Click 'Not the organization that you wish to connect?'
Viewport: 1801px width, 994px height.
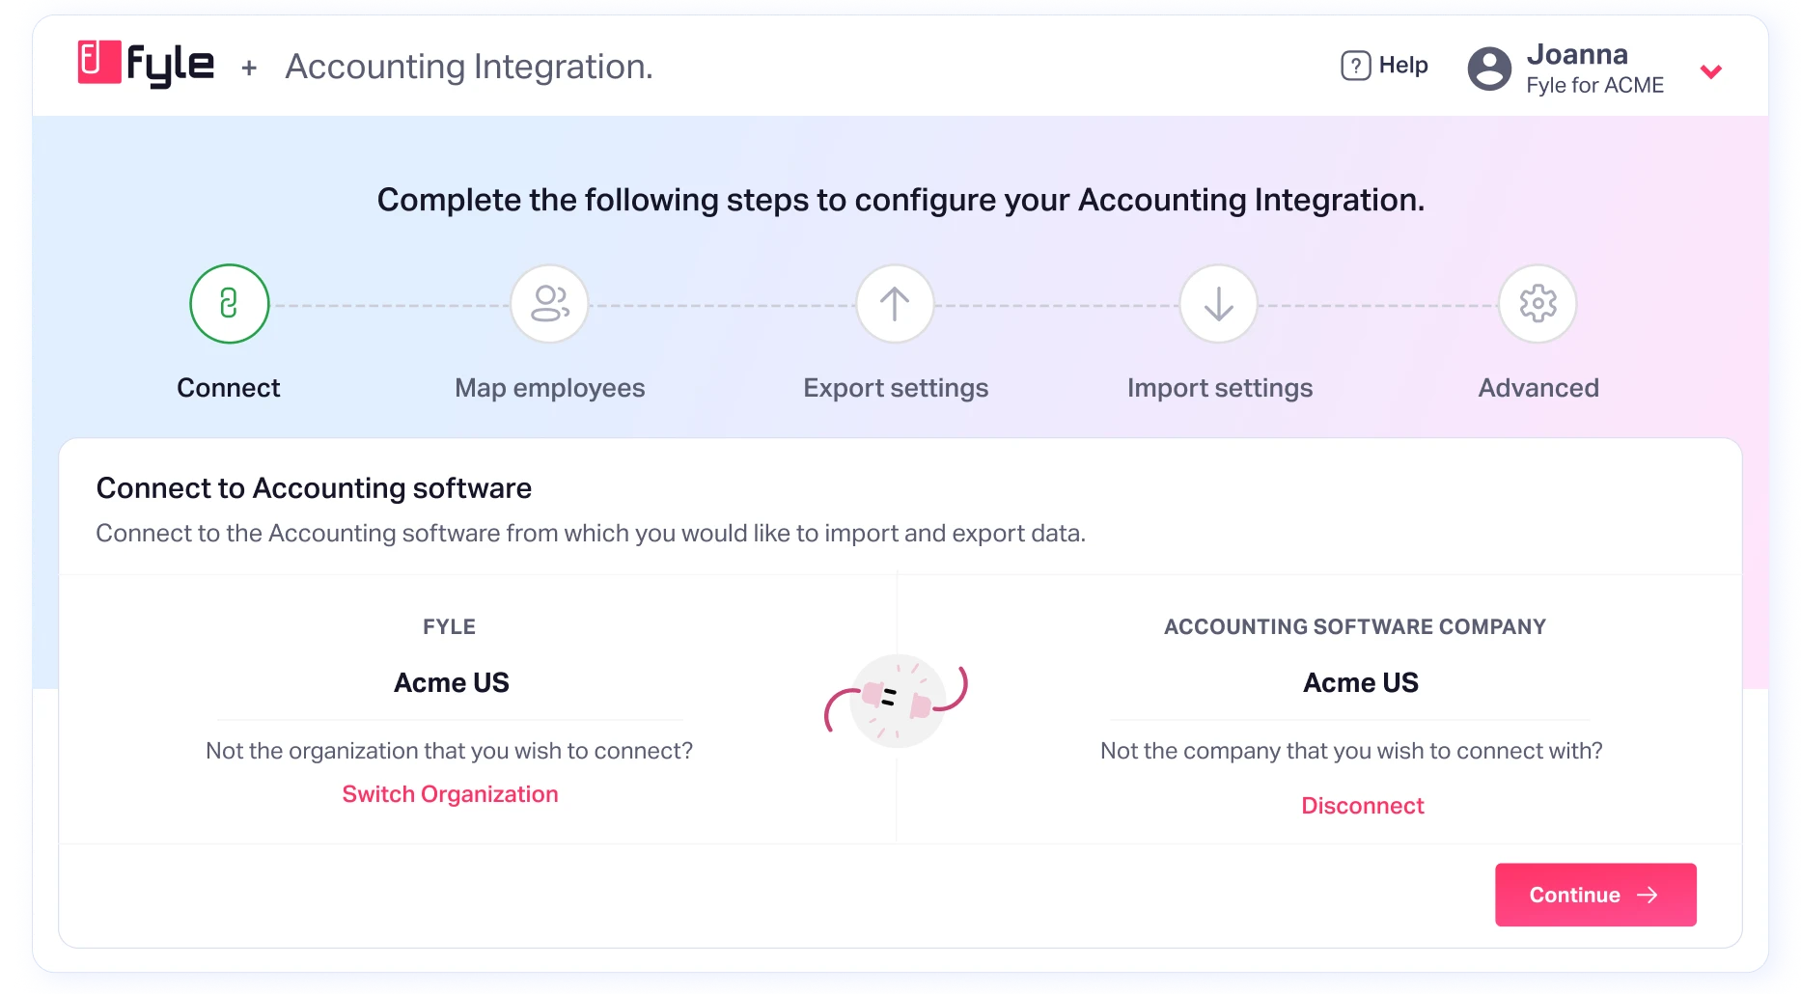pyautogui.click(x=450, y=751)
